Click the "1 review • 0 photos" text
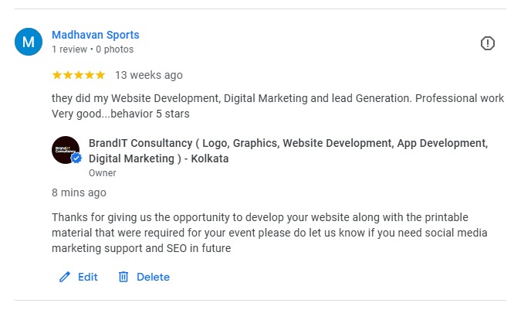 tap(93, 49)
